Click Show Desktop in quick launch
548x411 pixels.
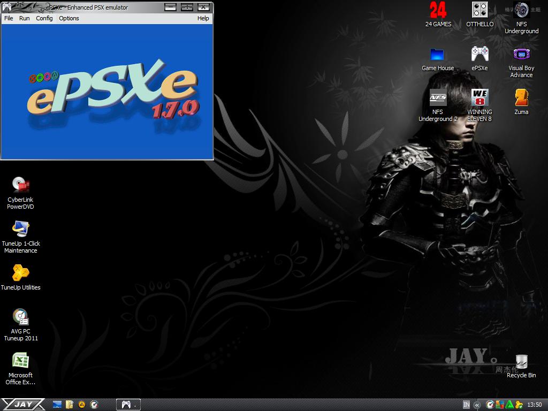(57, 405)
